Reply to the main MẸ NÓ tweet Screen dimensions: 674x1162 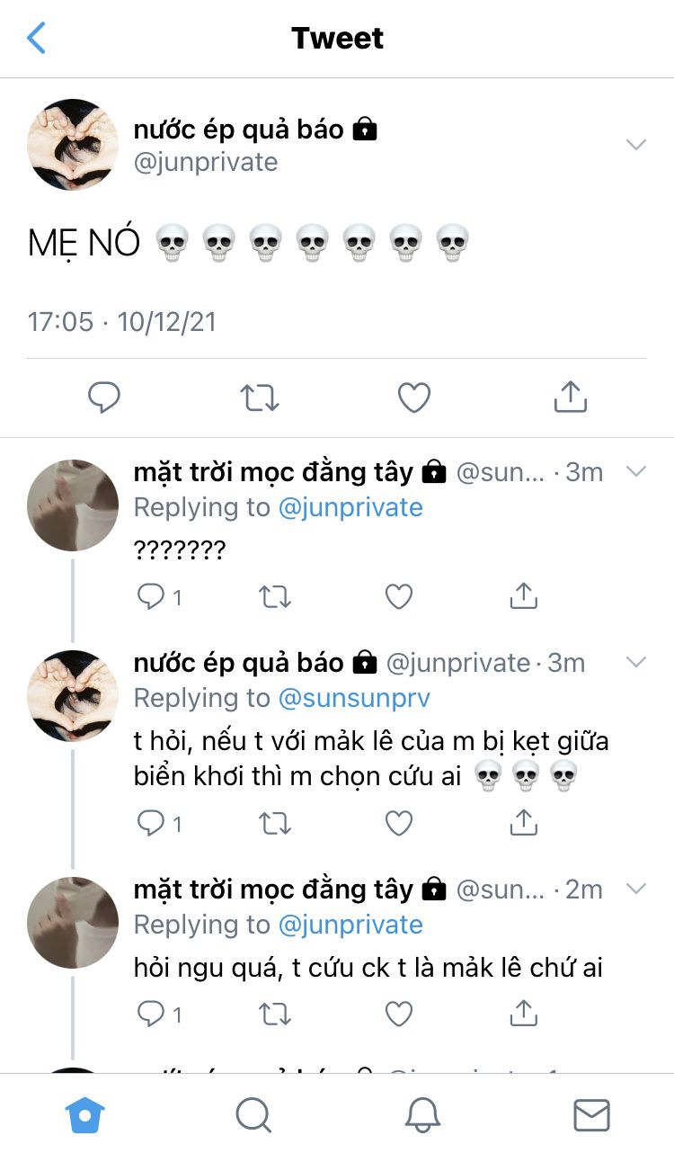[104, 397]
